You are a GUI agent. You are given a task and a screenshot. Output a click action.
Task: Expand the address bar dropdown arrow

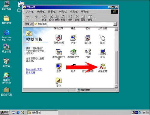(x=115, y=24)
